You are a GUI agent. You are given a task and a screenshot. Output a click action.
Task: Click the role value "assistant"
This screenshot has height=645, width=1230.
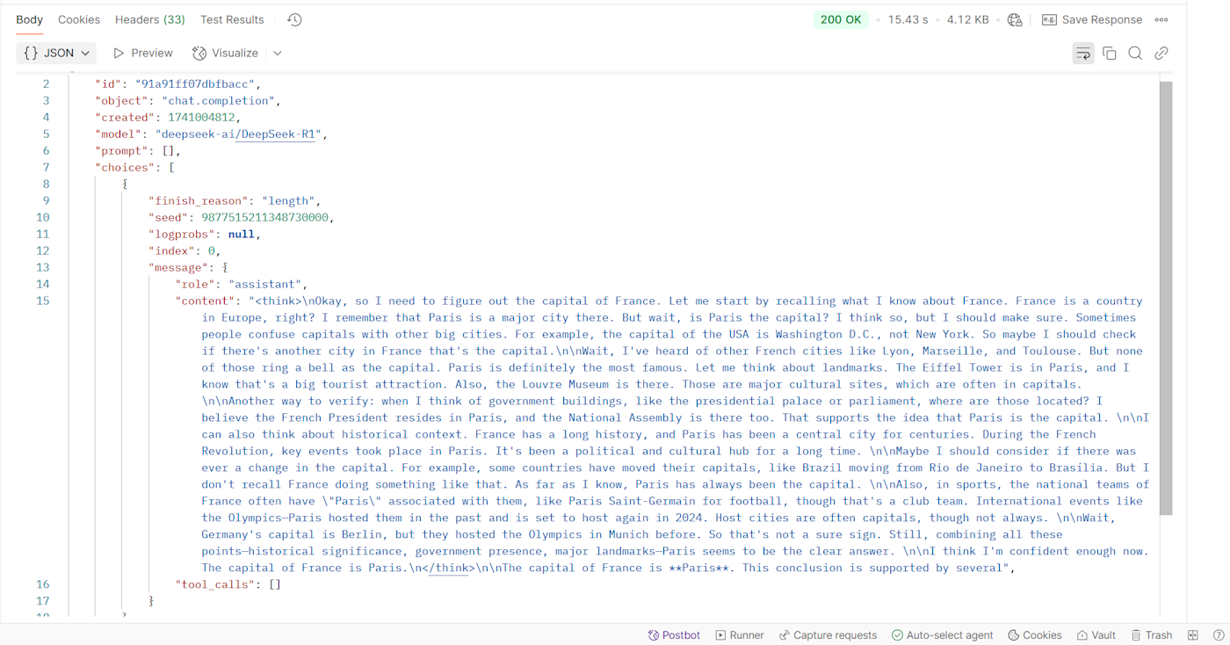click(265, 284)
